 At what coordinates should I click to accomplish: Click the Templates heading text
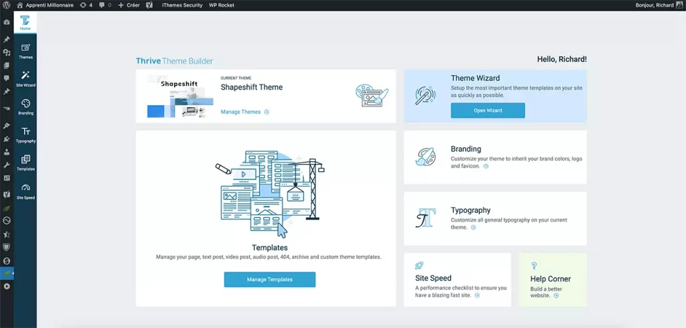[269, 248]
